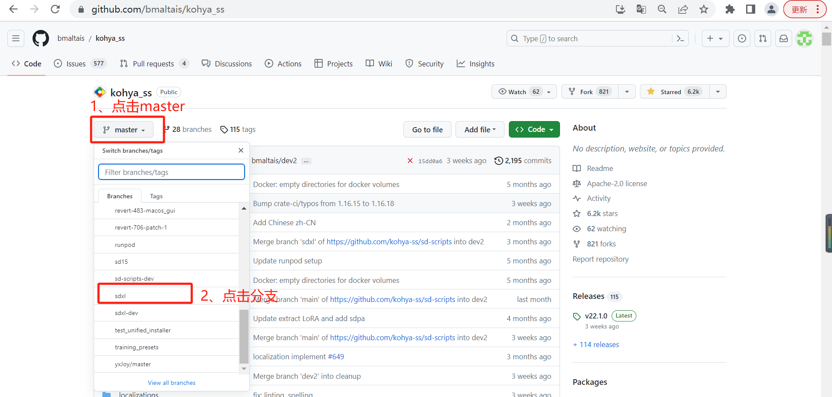Open the 115 tags link

pos(238,129)
